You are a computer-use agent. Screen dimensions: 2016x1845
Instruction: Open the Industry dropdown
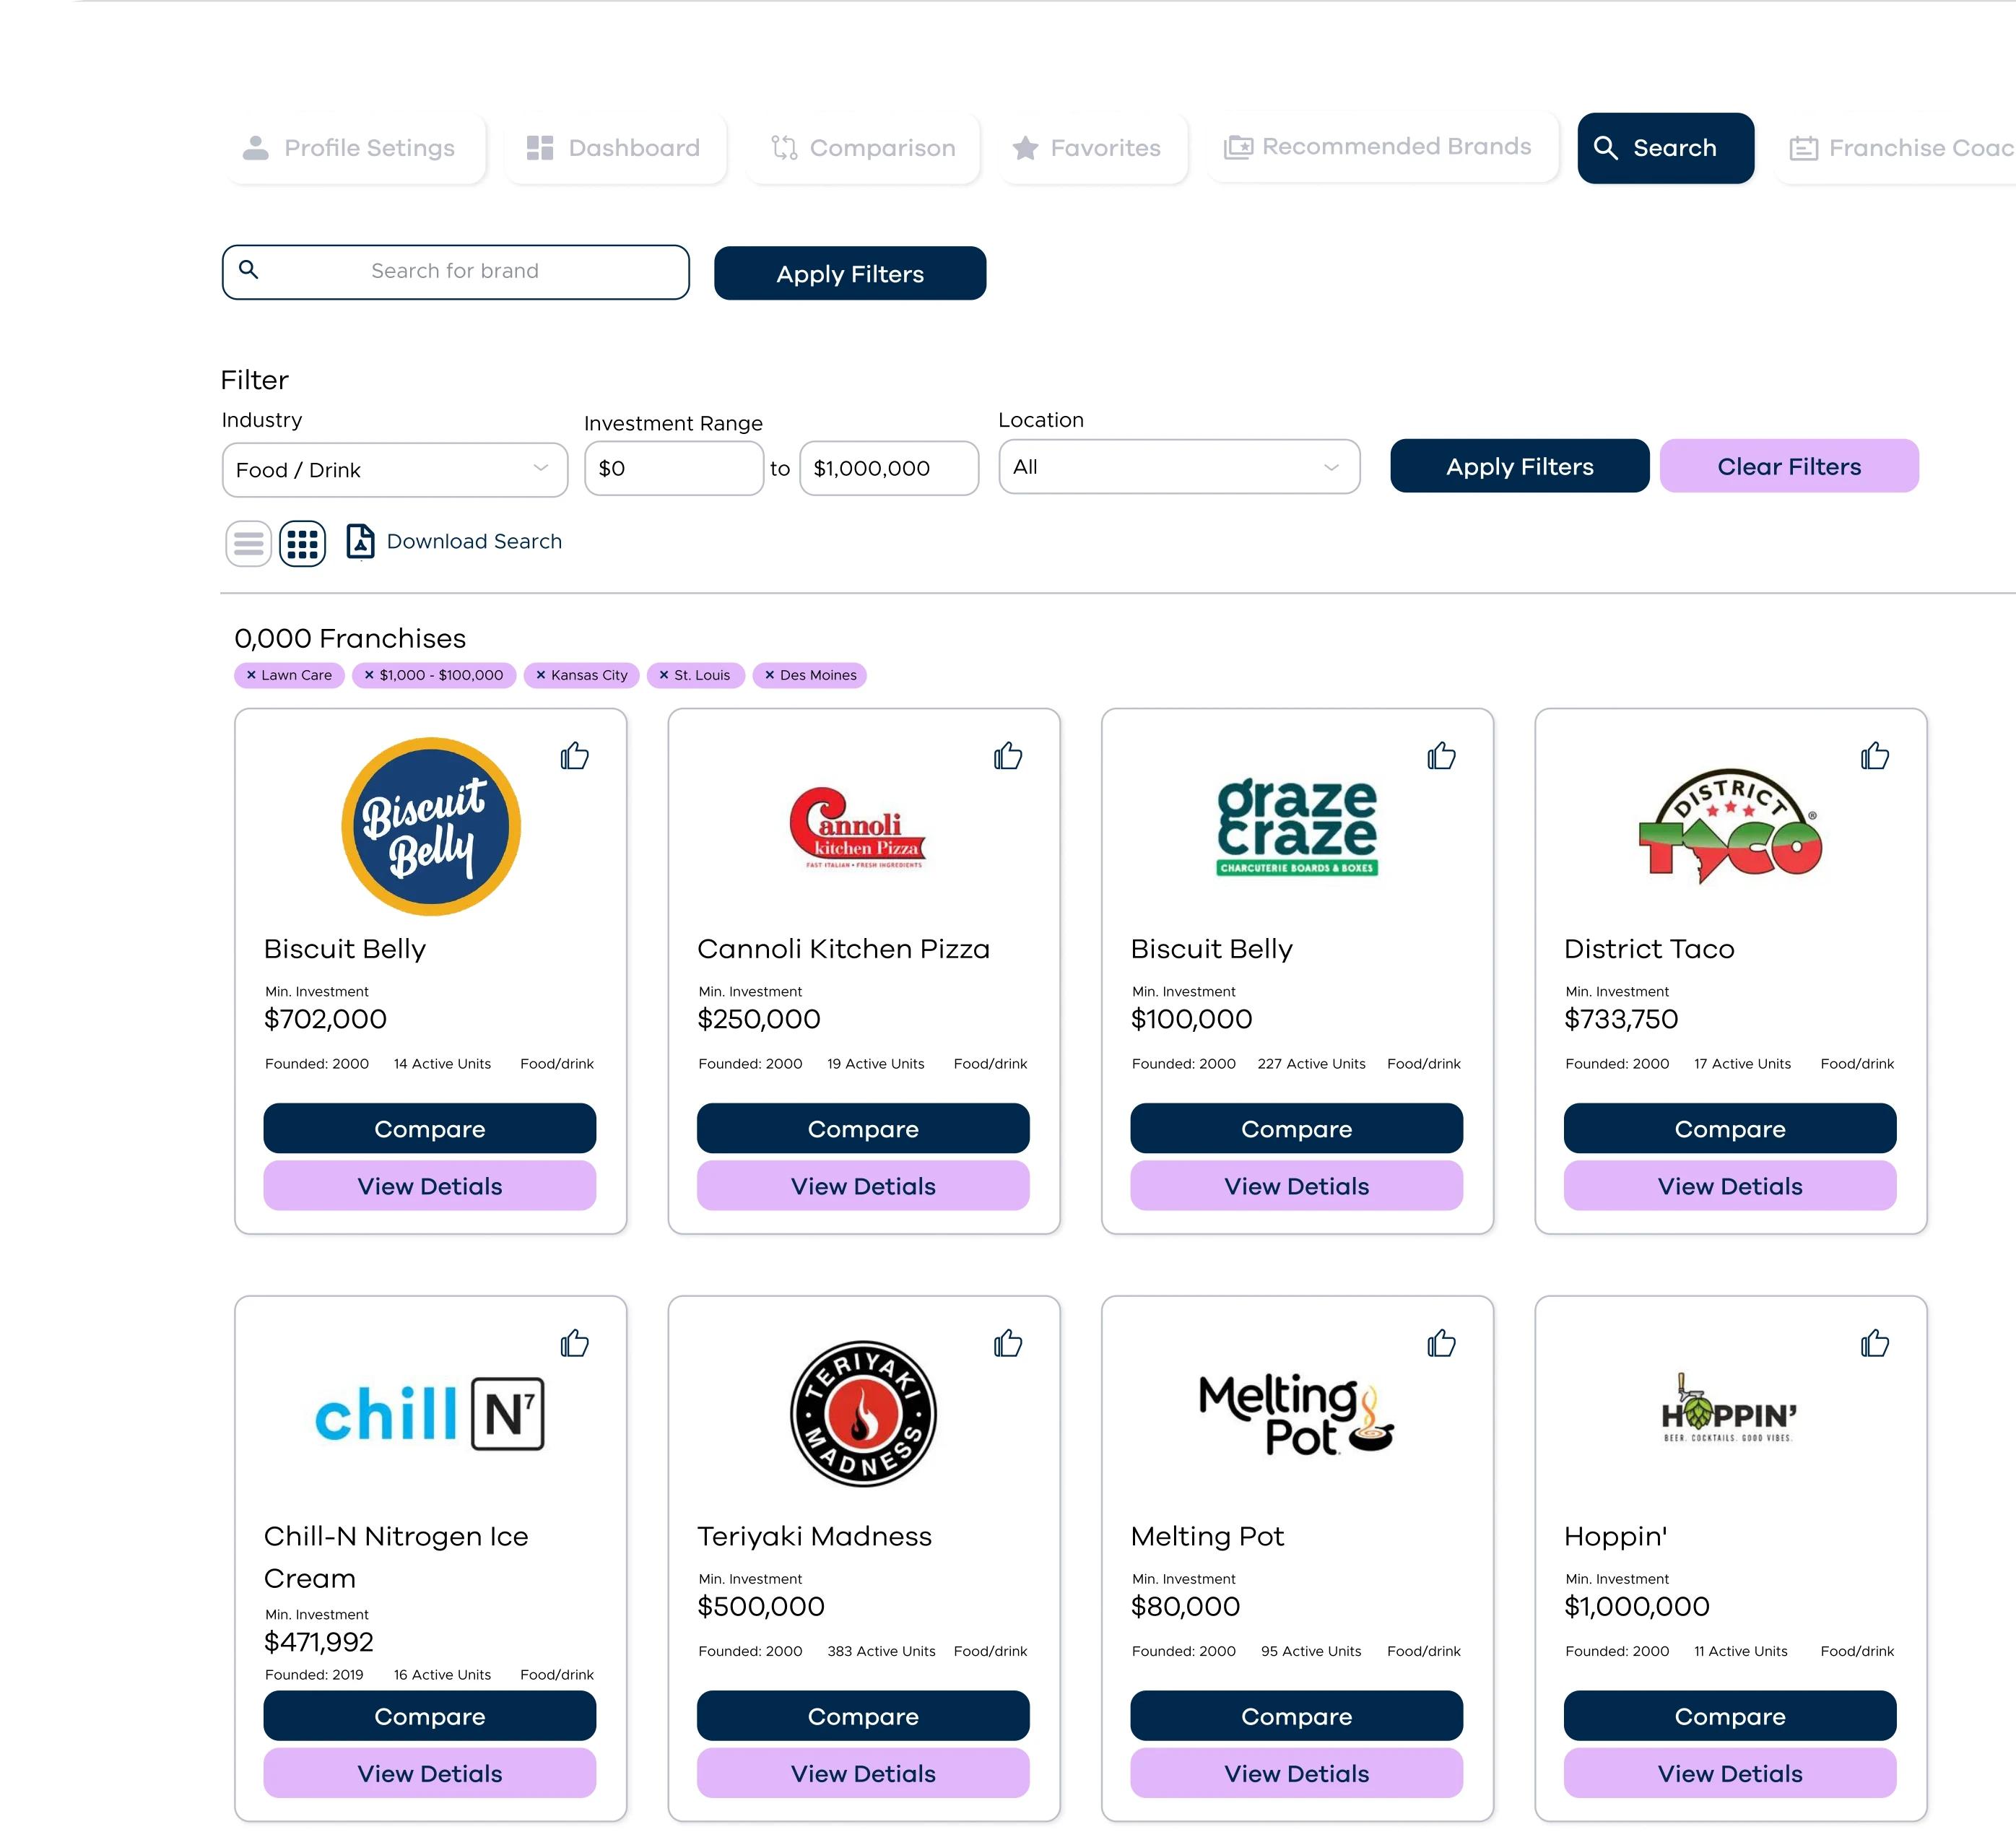394,470
